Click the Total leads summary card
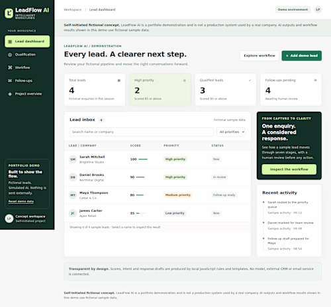This screenshot has width=331, height=307. (x=95, y=89)
